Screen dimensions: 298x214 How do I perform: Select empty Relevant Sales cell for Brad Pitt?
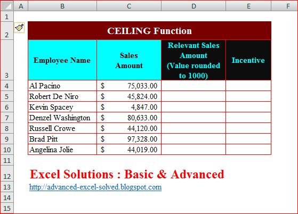point(194,139)
